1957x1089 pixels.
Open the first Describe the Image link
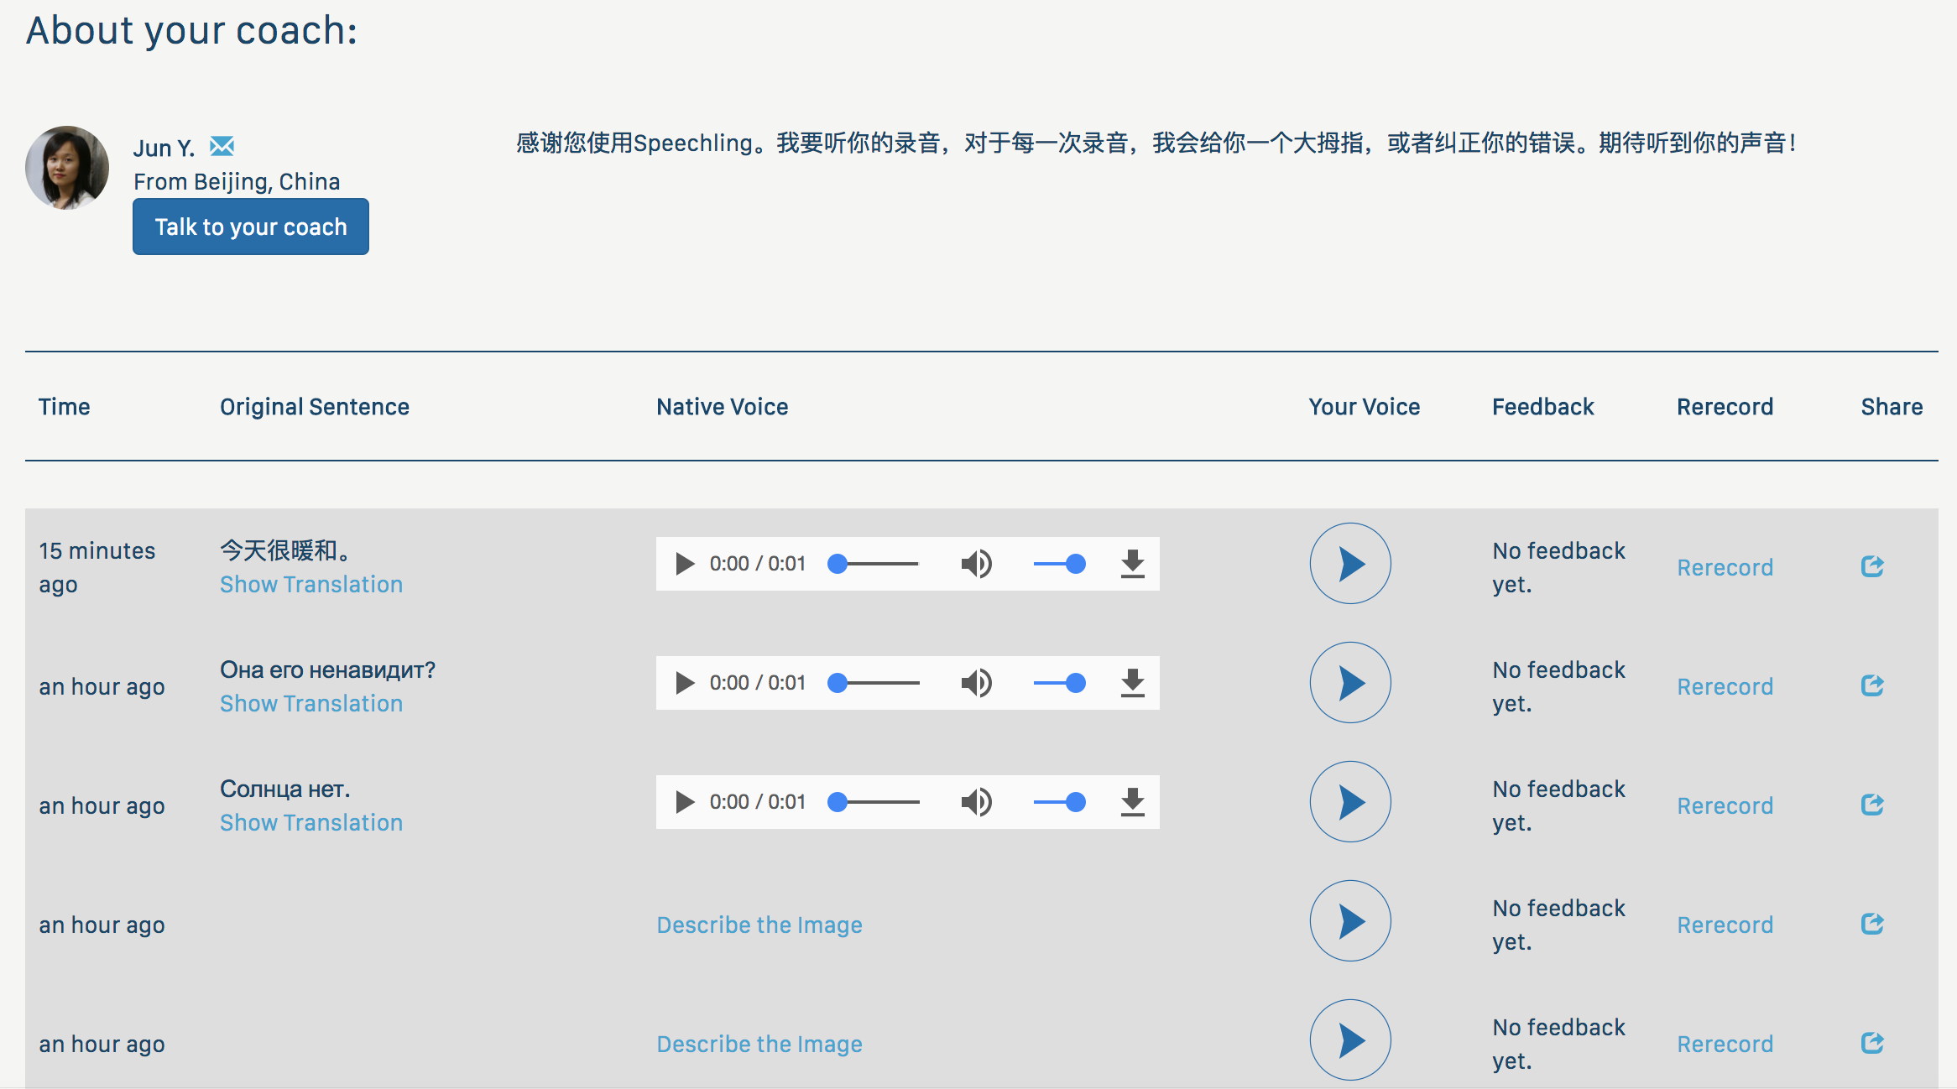coord(759,925)
